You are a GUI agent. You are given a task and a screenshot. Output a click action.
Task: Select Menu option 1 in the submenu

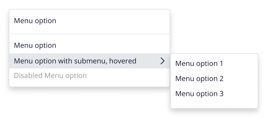pyautogui.click(x=199, y=64)
